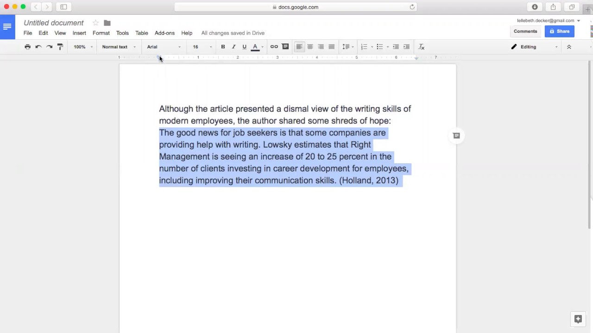This screenshot has width=593, height=333.
Task: Reload the page in the address bar
Action: (x=412, y=7)
